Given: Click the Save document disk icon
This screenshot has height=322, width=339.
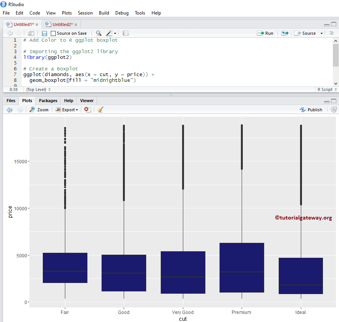Looking at the screenshot, I should tap(44, 33).
